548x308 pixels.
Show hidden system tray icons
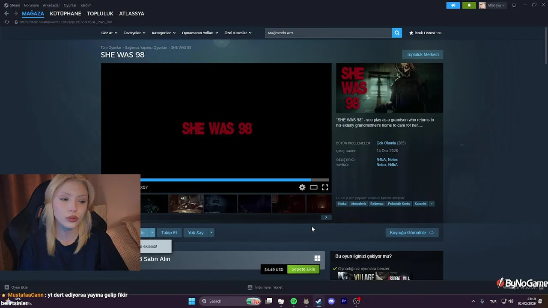tap(473, 301)
